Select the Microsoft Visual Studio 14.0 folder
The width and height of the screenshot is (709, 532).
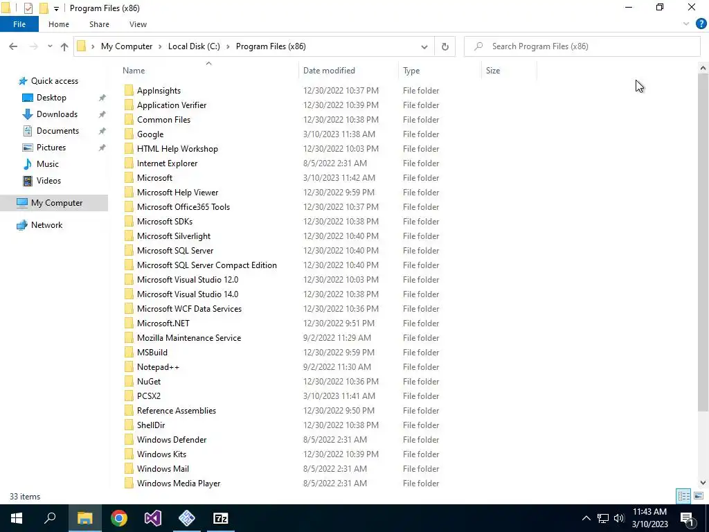187,294
